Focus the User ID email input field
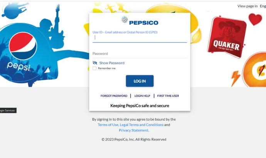 [x=140, y=38]
